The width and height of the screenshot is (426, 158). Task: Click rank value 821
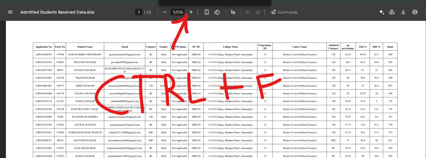point(390,141)
